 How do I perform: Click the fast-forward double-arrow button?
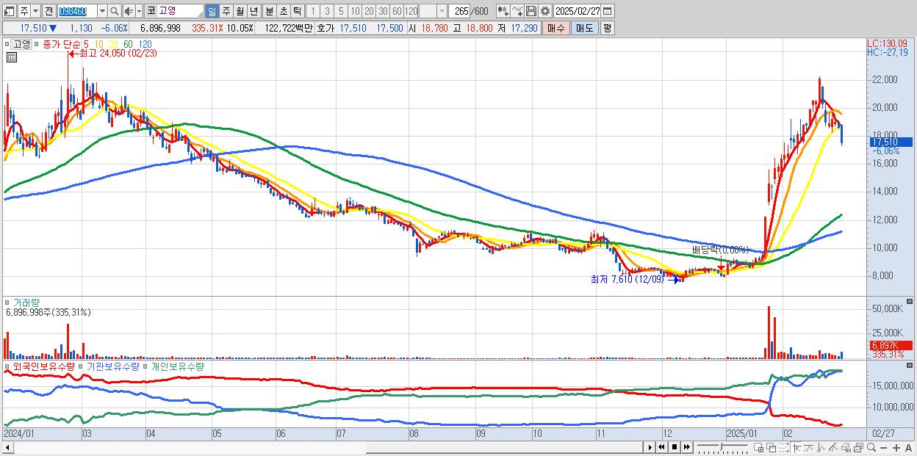point(686,447)
